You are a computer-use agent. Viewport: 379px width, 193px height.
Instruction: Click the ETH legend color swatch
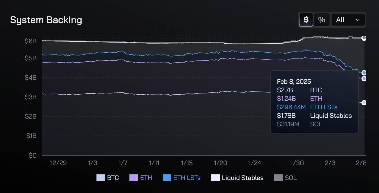[133, 178]
